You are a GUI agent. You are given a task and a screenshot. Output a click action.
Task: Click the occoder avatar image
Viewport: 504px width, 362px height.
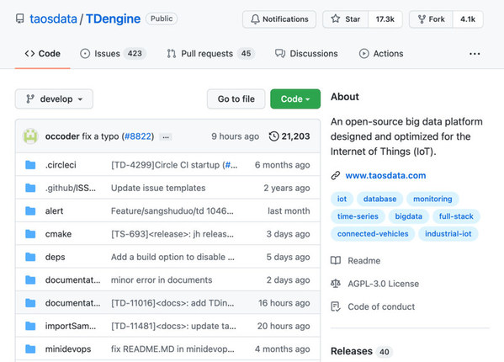(30, 136)
